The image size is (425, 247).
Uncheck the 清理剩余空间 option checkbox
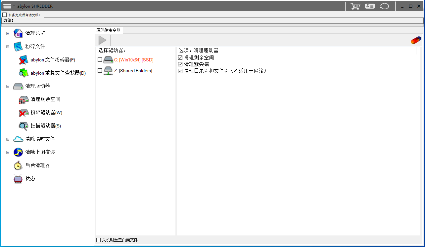(x=180, y=57)
